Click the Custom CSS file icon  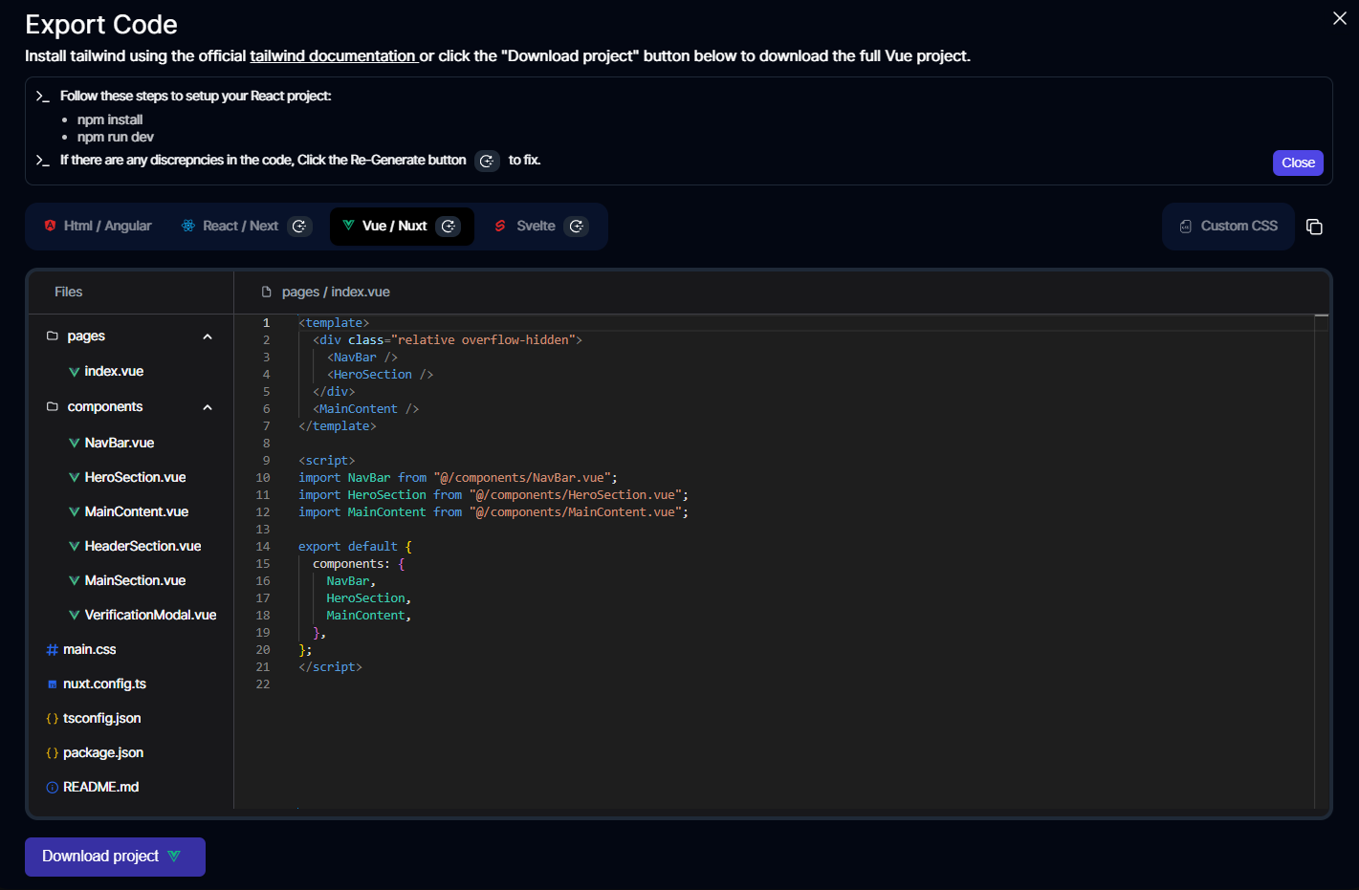click(1186, 227)
